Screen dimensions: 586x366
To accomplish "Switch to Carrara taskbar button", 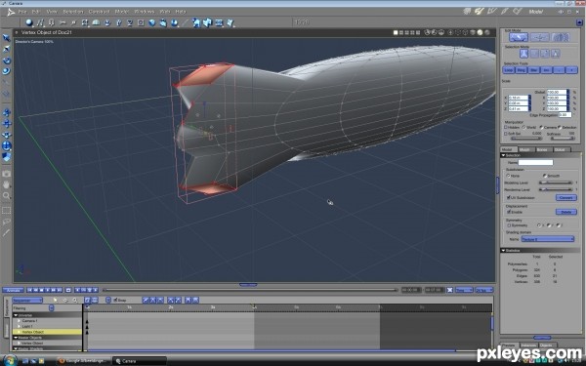I will (139, 361).
